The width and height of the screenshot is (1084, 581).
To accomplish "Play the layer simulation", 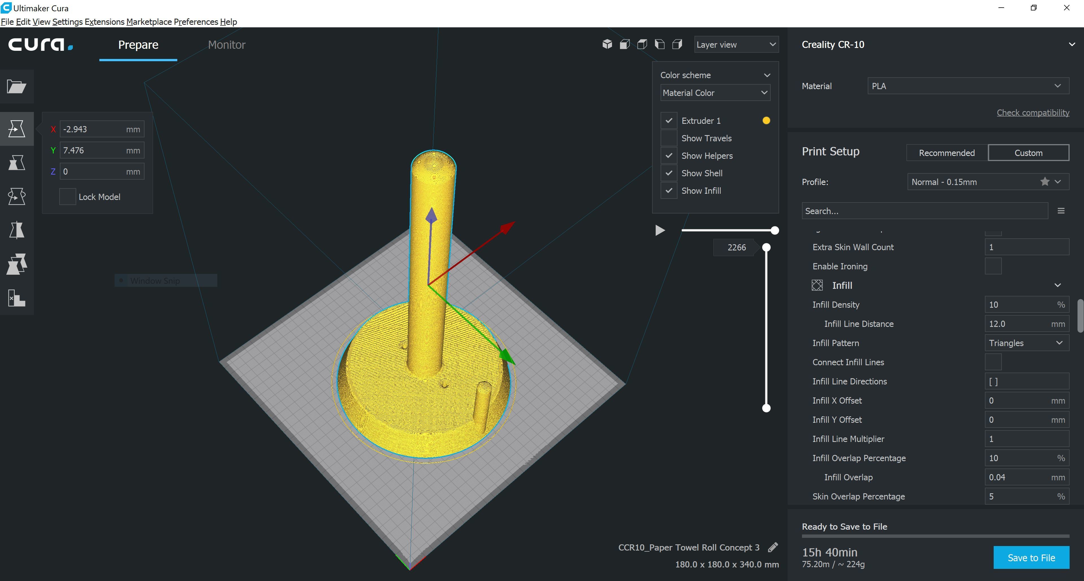I will [x=659, y=230].
